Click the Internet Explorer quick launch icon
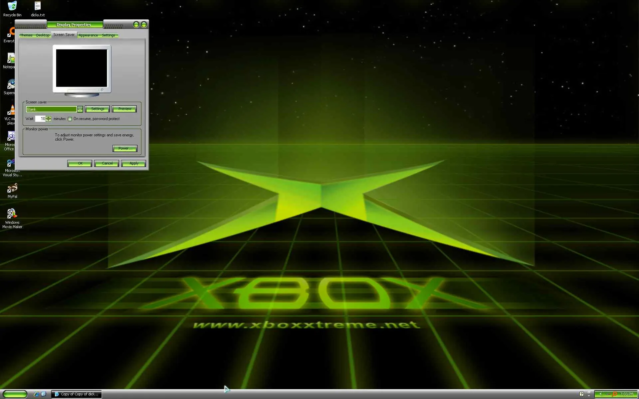This screenshot has width=639, height=399. (36, 394)
